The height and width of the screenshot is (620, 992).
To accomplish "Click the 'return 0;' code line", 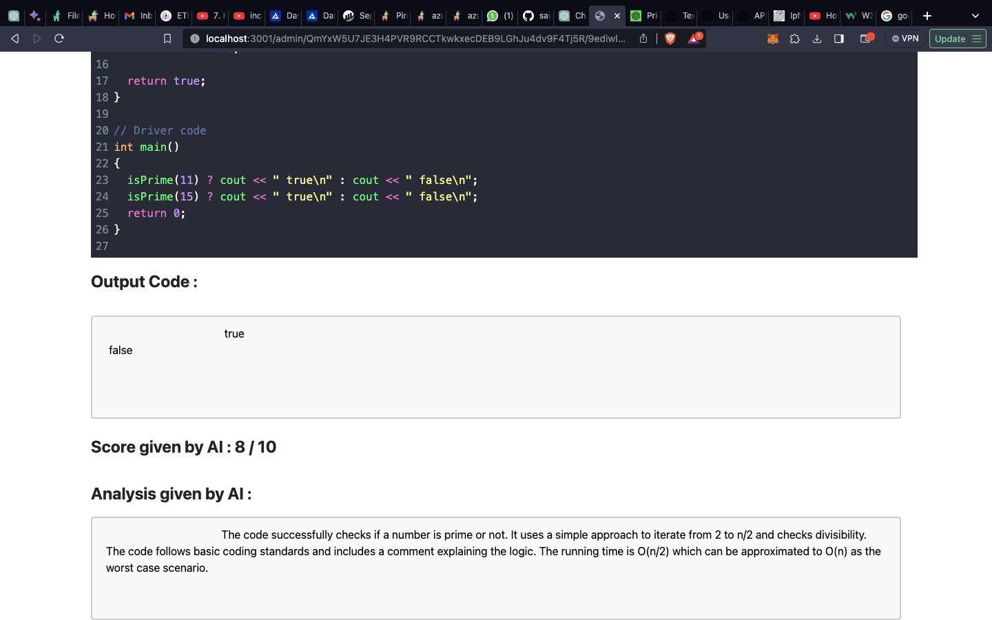I will (x=156, y=213).
